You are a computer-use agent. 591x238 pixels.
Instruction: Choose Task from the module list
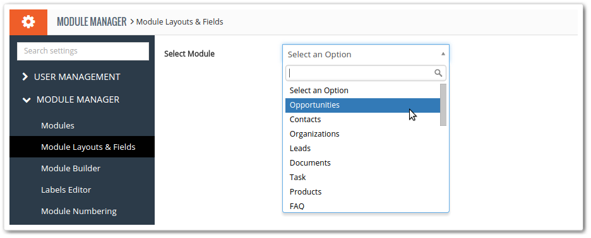point(362,178)
